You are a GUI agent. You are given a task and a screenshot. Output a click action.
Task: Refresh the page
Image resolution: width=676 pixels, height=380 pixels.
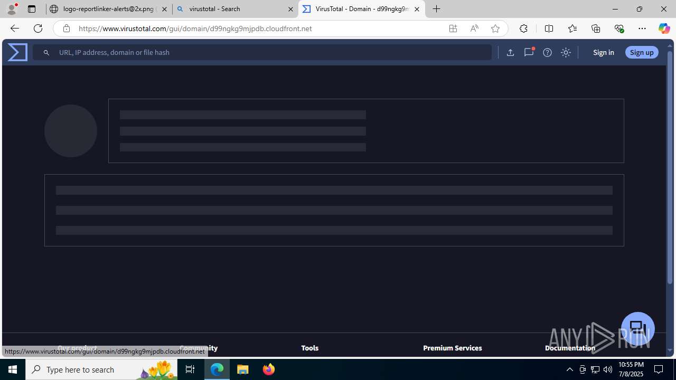38,28
